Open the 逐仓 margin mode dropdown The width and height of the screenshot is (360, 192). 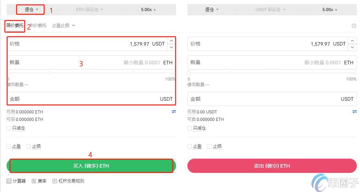(30, 9)
